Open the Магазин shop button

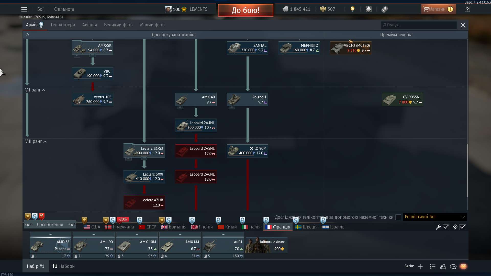point(438,9)
